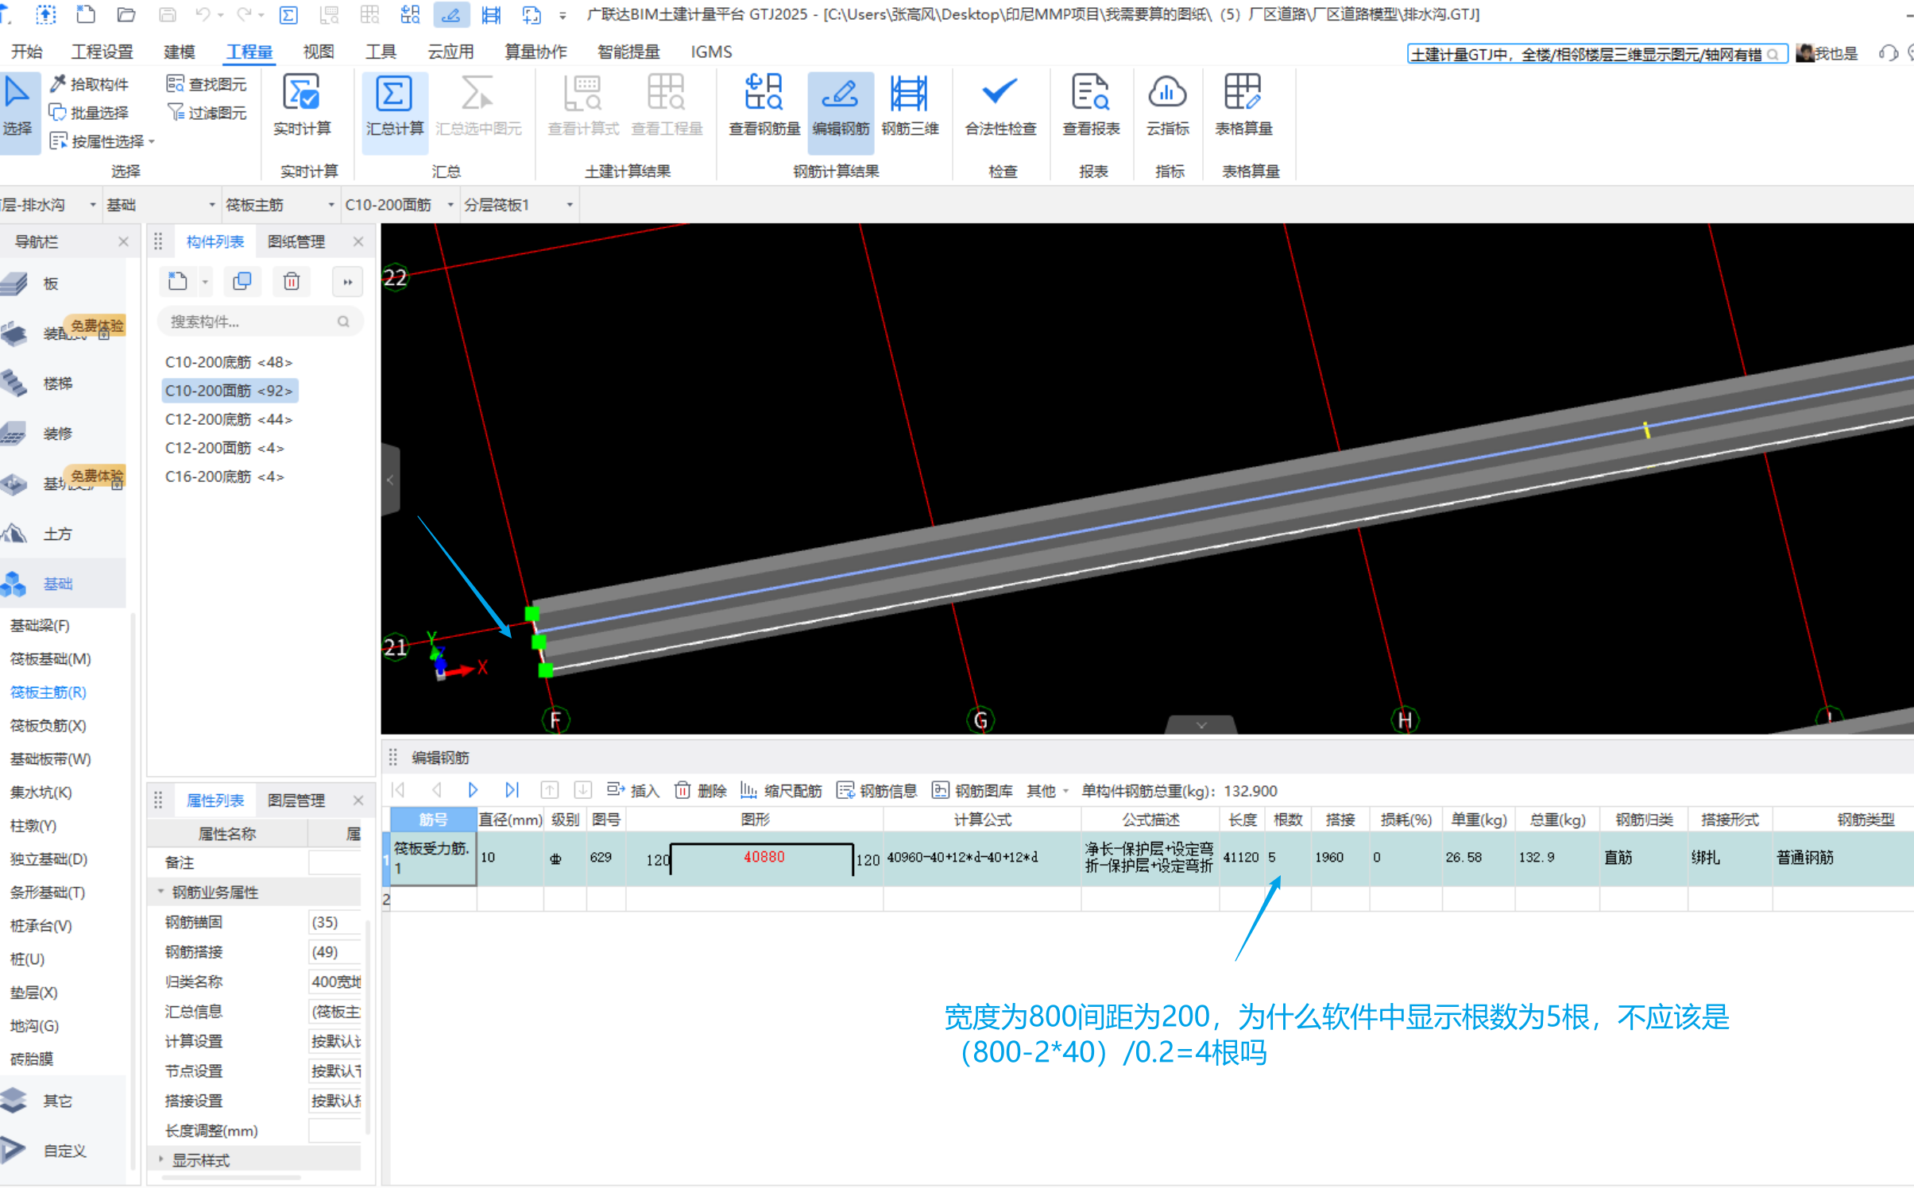Click 删除 delete row in rebar editor

(701, 790)
